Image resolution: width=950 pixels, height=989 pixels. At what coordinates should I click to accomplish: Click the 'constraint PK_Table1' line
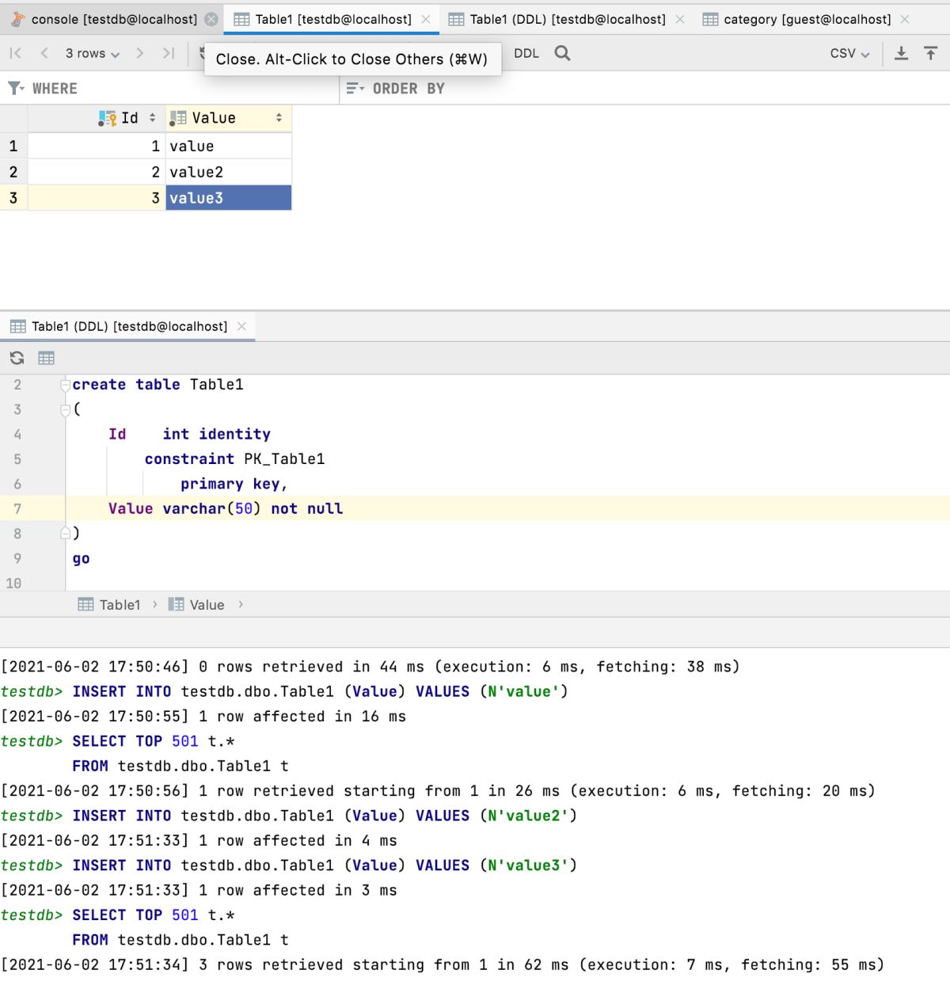click(x=234, y=459)
